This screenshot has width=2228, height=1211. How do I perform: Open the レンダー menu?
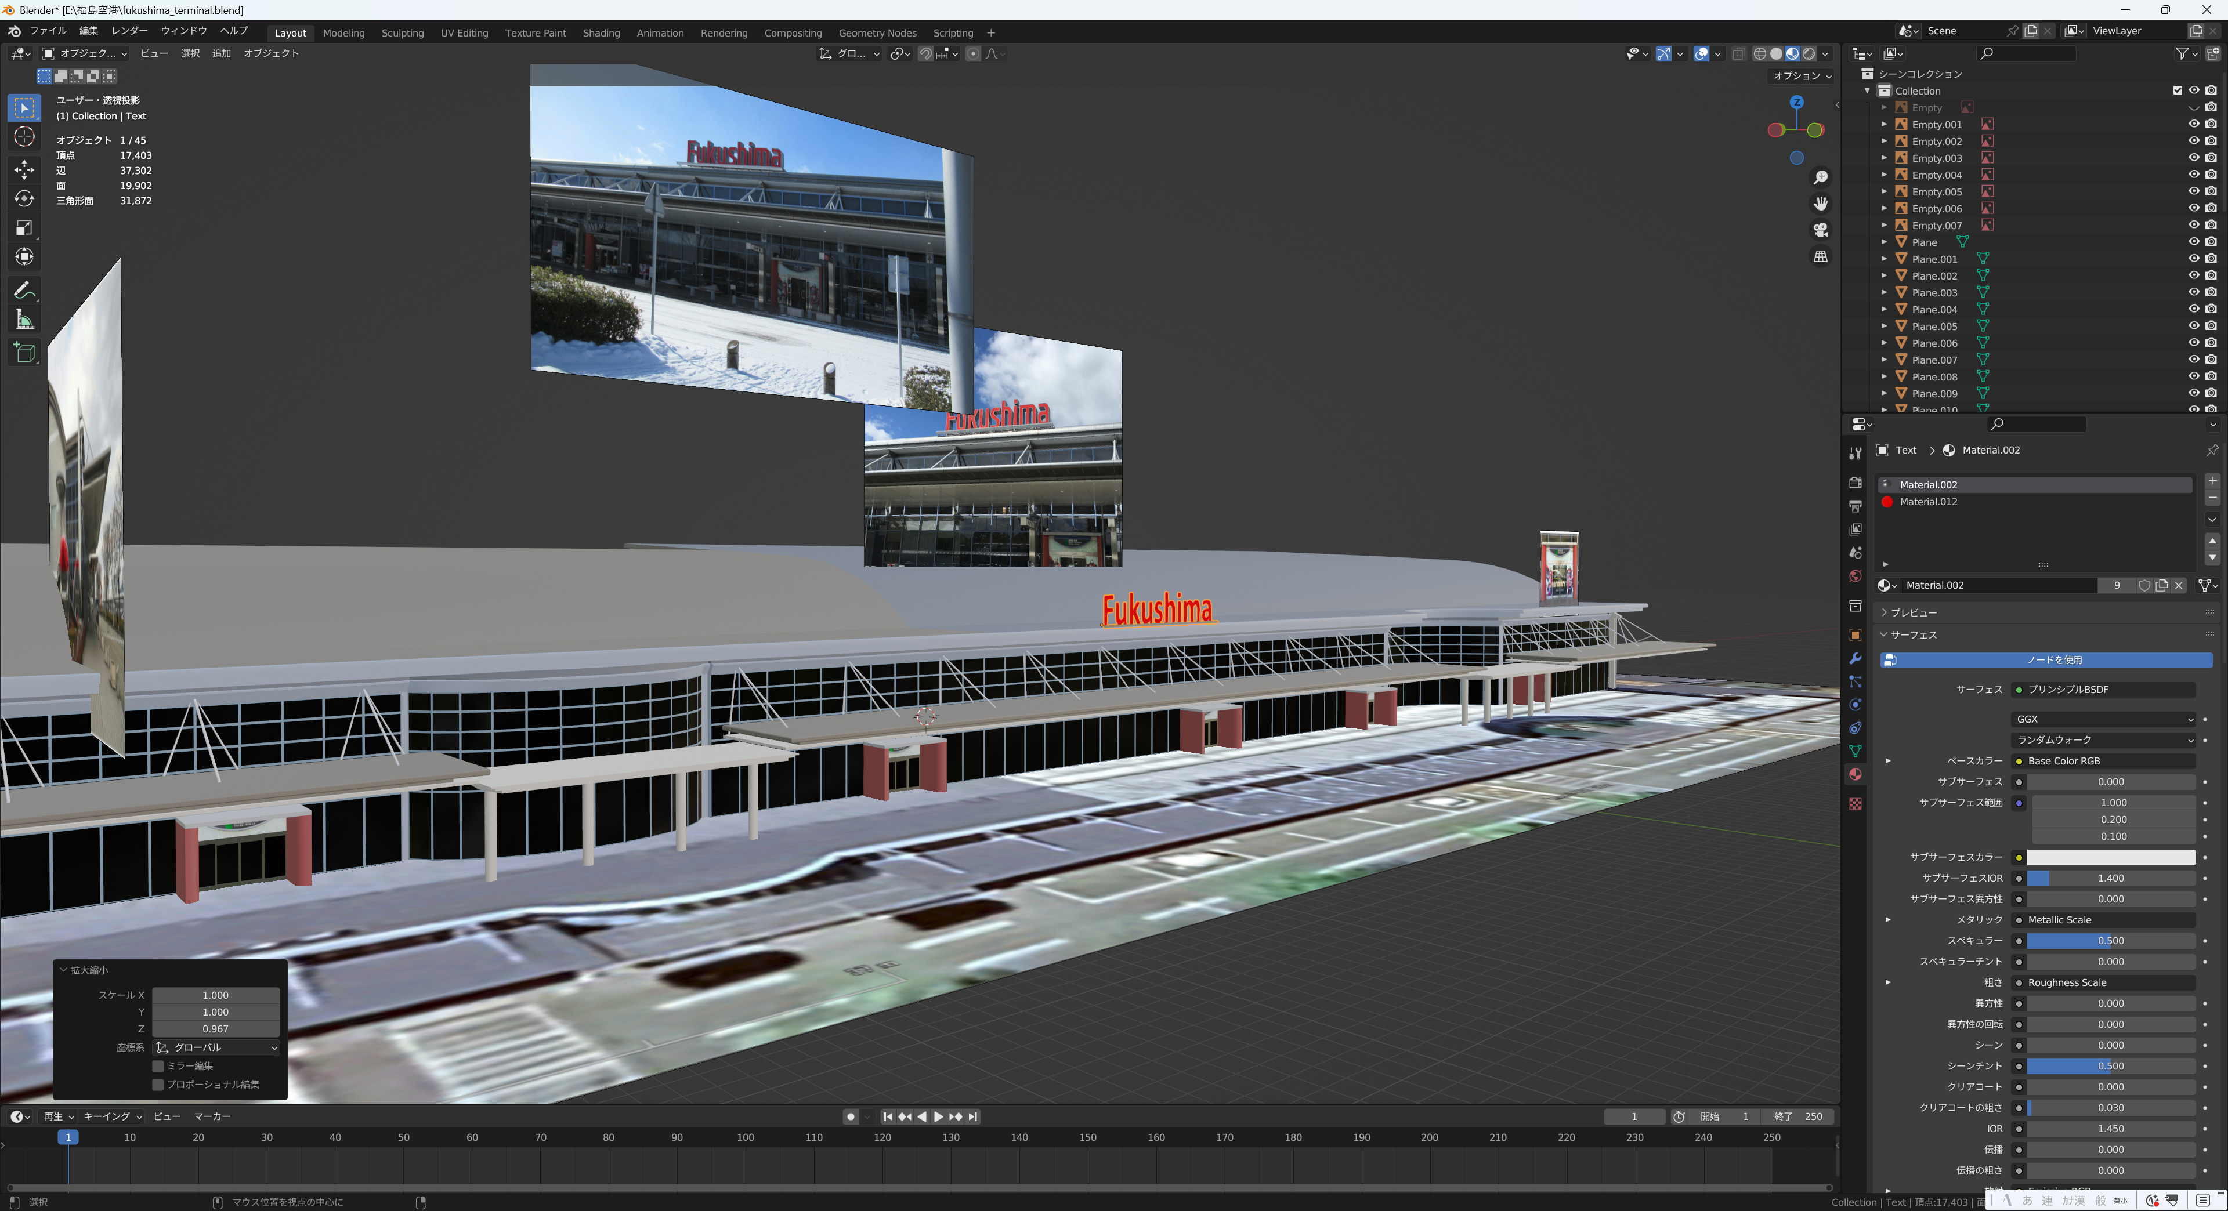129,31
